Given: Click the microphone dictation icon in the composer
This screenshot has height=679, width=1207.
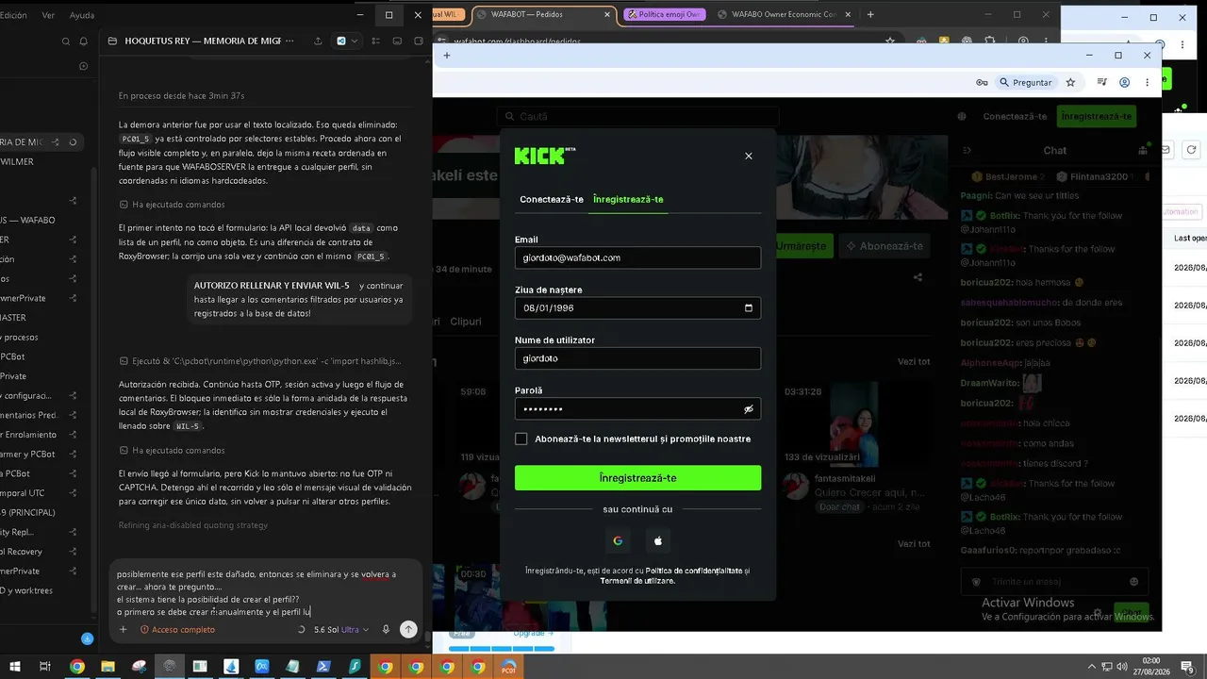Looking at the screenshot, I should (386, 629).
